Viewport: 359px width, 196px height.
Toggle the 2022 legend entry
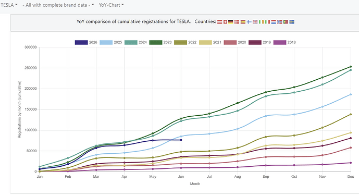185,42
